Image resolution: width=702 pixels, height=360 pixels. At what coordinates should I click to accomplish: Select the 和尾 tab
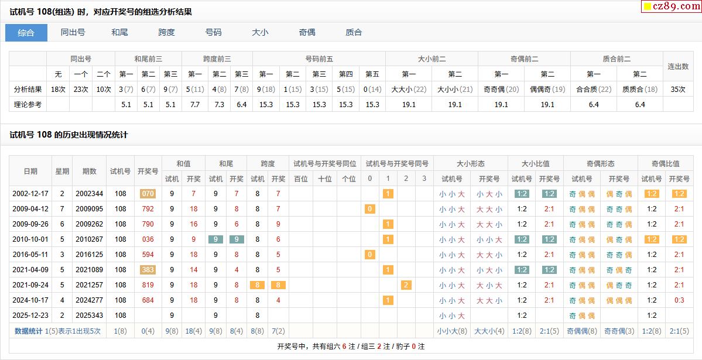tap(119, 33)
